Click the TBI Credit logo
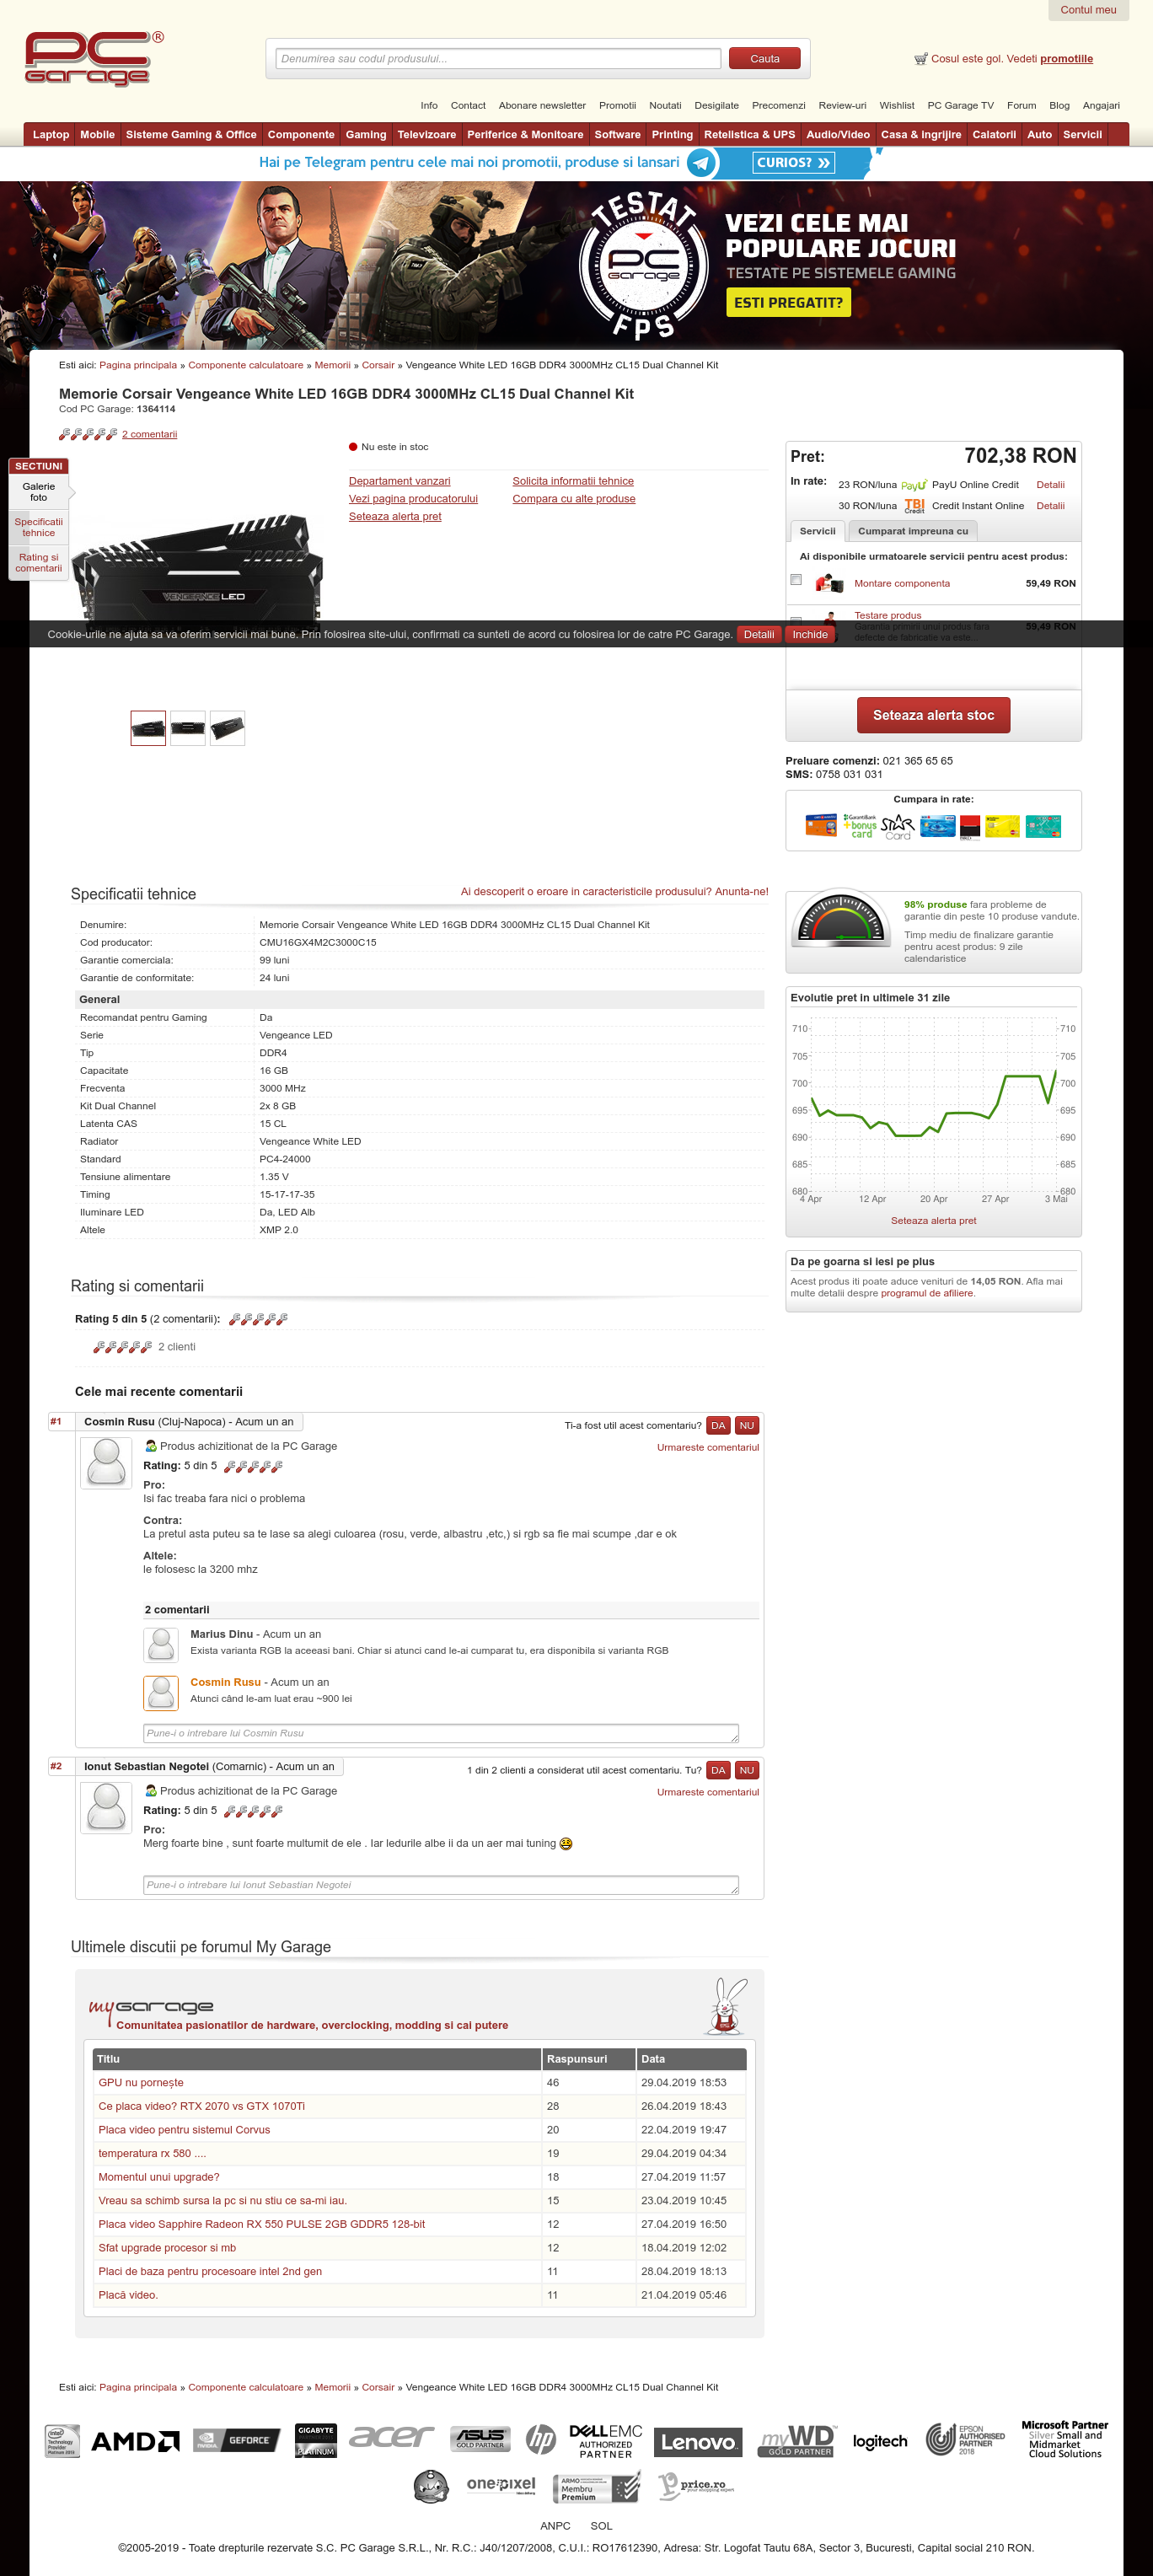The image size is (1153, 2576). [913, 506]
